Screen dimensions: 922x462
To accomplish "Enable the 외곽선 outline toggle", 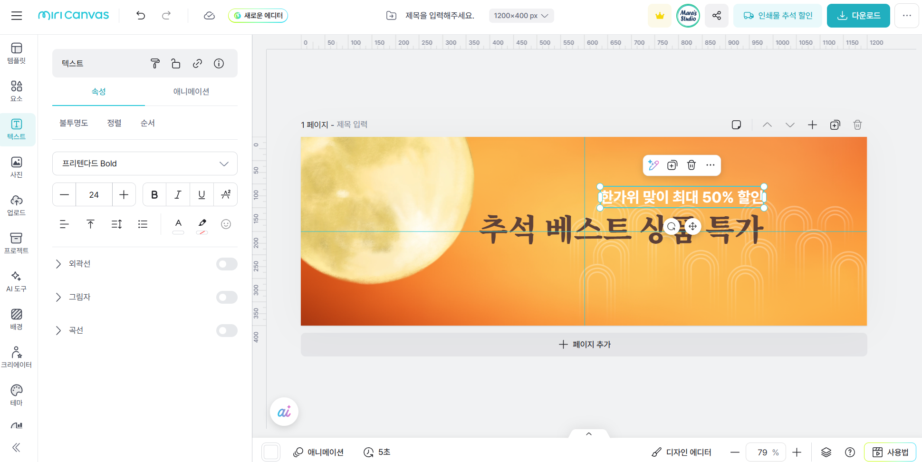I will point(227,264).
